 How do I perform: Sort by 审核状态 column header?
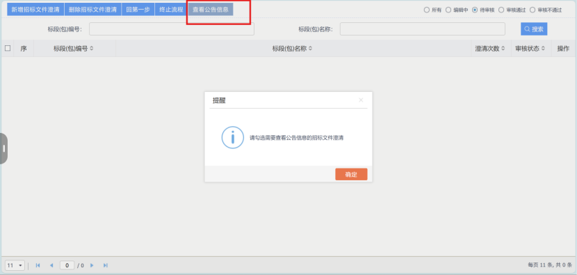pos(530,48)
